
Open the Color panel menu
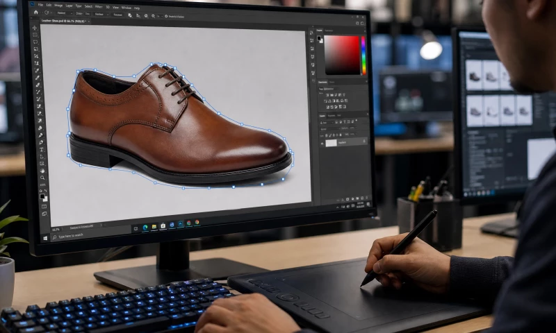click(364, 31)
